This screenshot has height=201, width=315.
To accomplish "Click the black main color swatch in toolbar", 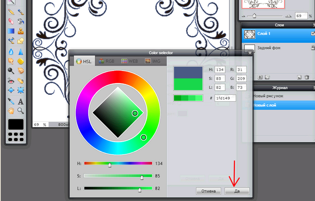I will pos(16,124).
